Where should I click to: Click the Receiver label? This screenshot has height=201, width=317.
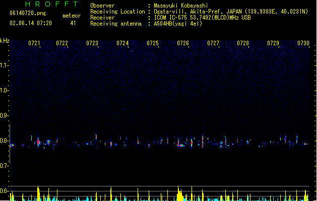(102, 18)
